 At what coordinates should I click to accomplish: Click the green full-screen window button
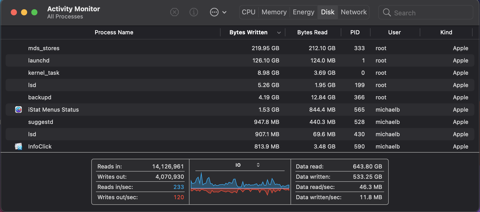34,12
